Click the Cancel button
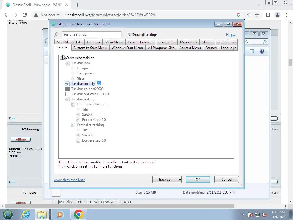The image size is (293, 220). click(227, 180)
